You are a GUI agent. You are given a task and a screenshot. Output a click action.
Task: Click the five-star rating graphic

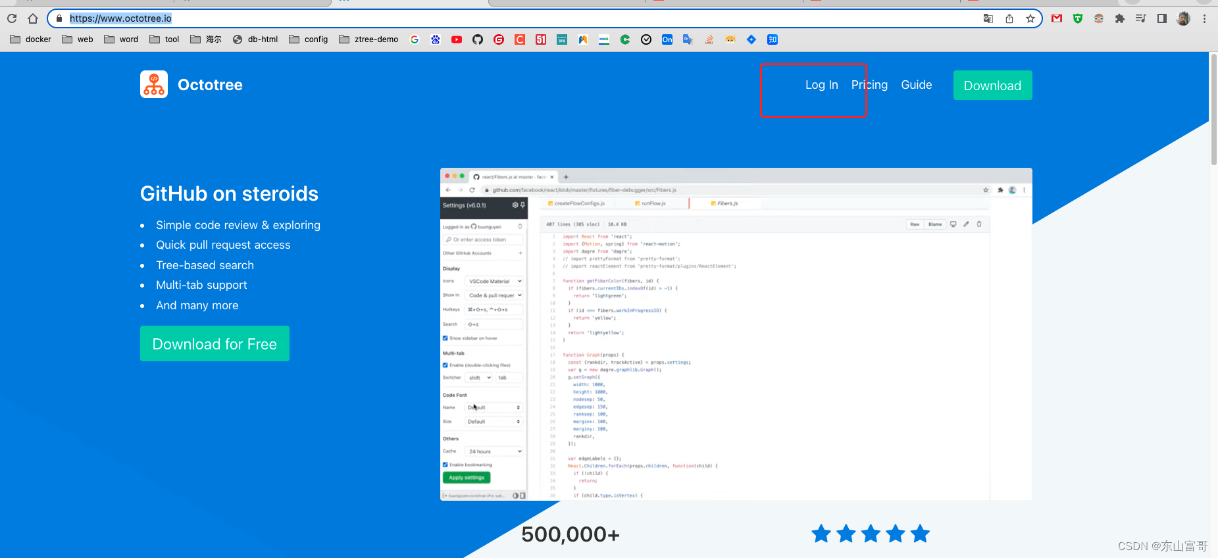pos(871,534)
